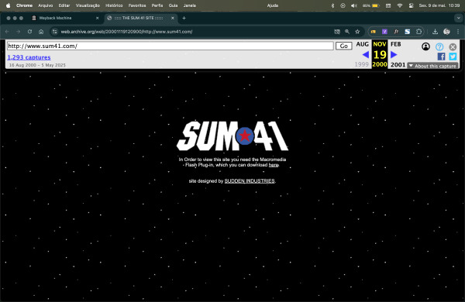Image resolution: width=465 pixels, height=302 pixels.
Task: Open the menu bar date and time
Action: coord(439,5)
